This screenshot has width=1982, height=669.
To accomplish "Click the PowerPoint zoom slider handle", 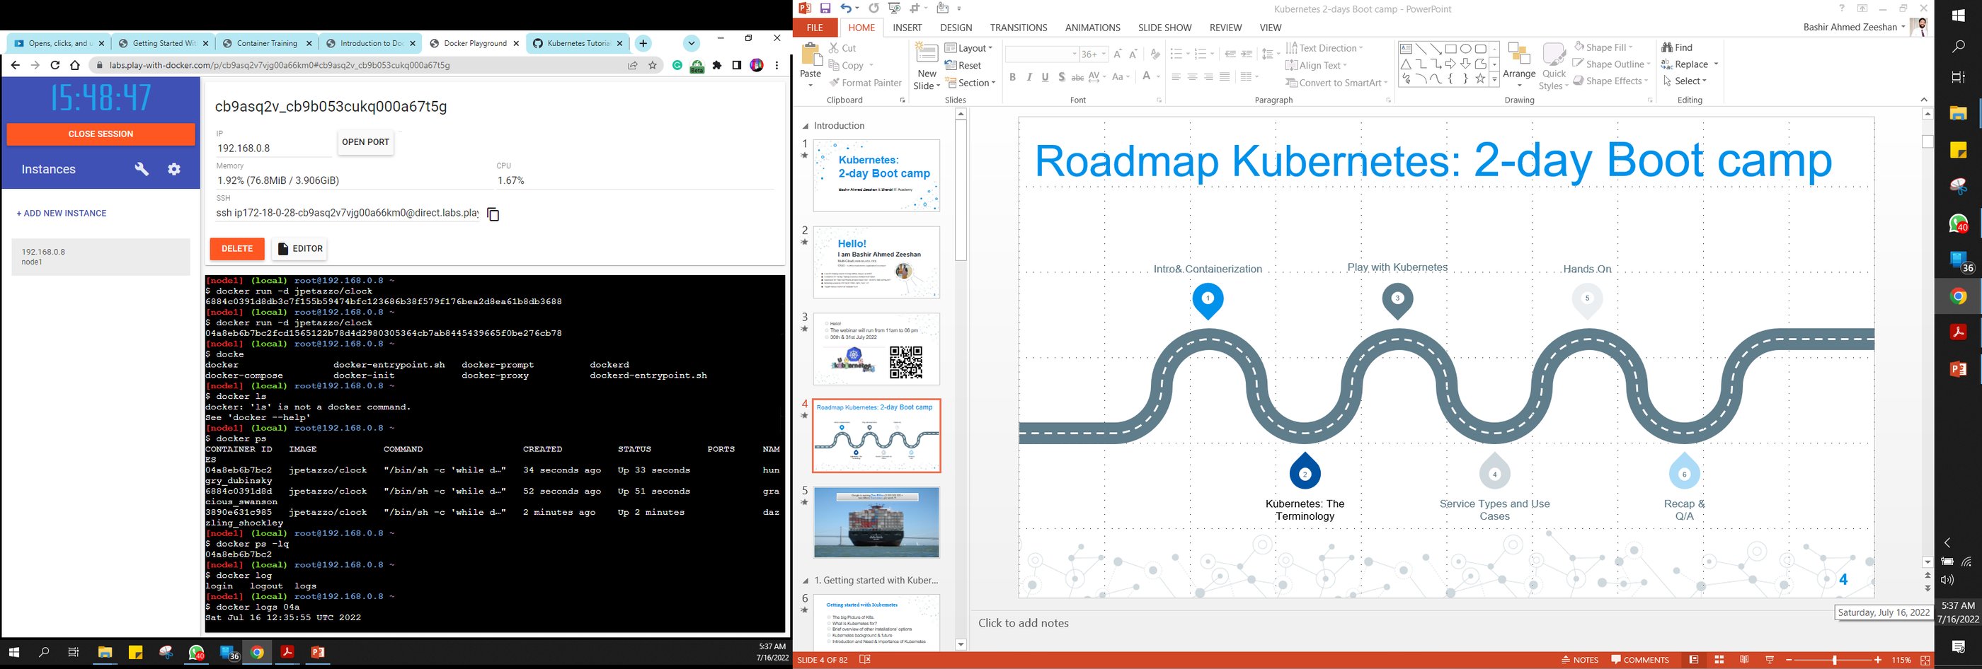I will pos(1834,660).
